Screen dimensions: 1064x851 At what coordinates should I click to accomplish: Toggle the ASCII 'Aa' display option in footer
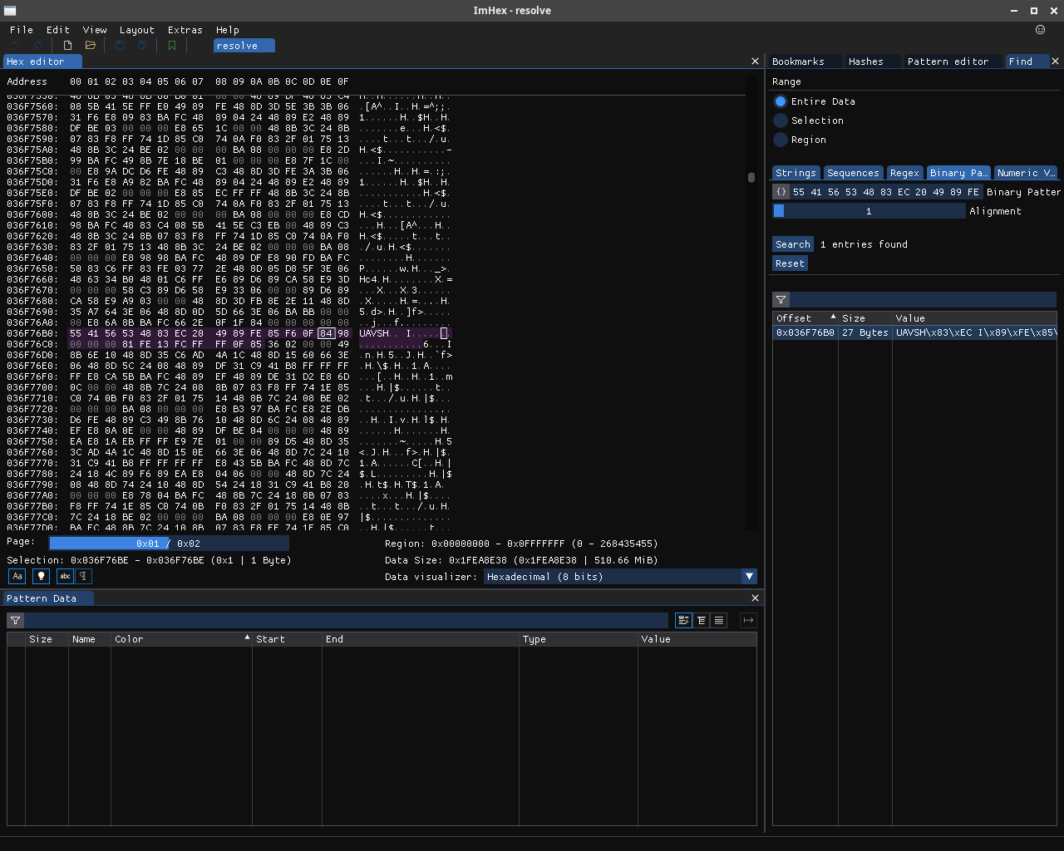[17, 576]
